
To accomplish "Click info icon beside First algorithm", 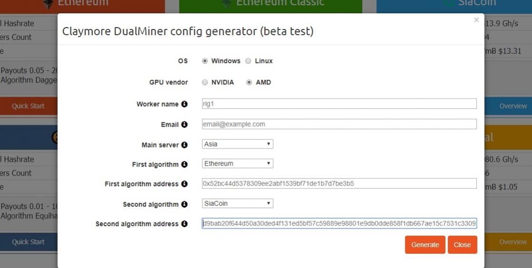I will coord(185,164).
